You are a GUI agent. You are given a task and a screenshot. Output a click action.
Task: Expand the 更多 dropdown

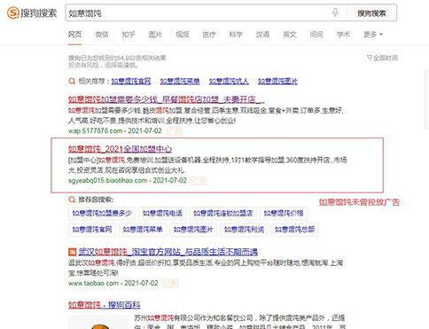[x=373, y=35]
